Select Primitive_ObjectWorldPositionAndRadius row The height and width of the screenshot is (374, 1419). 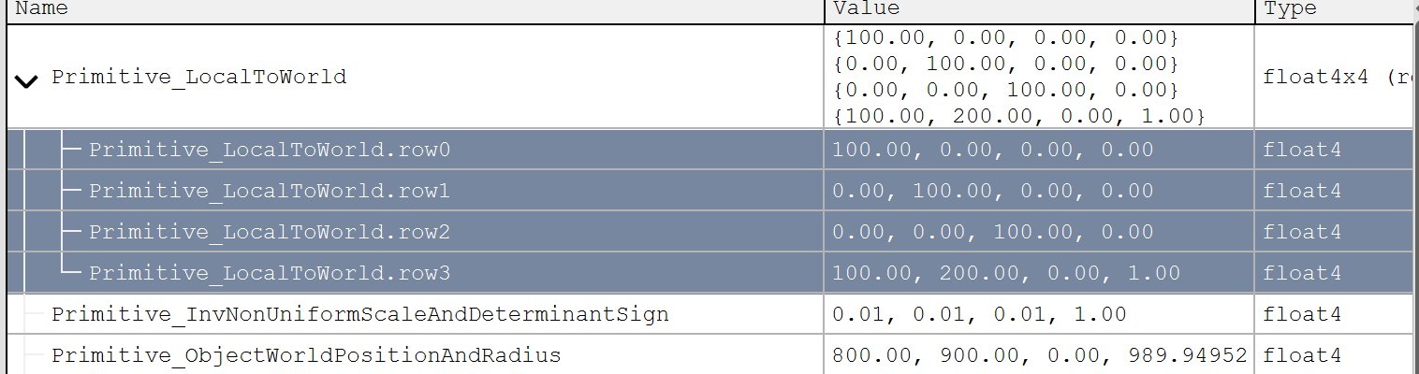tap(305, 355)
